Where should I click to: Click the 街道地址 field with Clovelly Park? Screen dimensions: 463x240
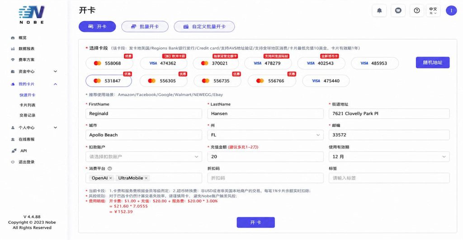389,113
